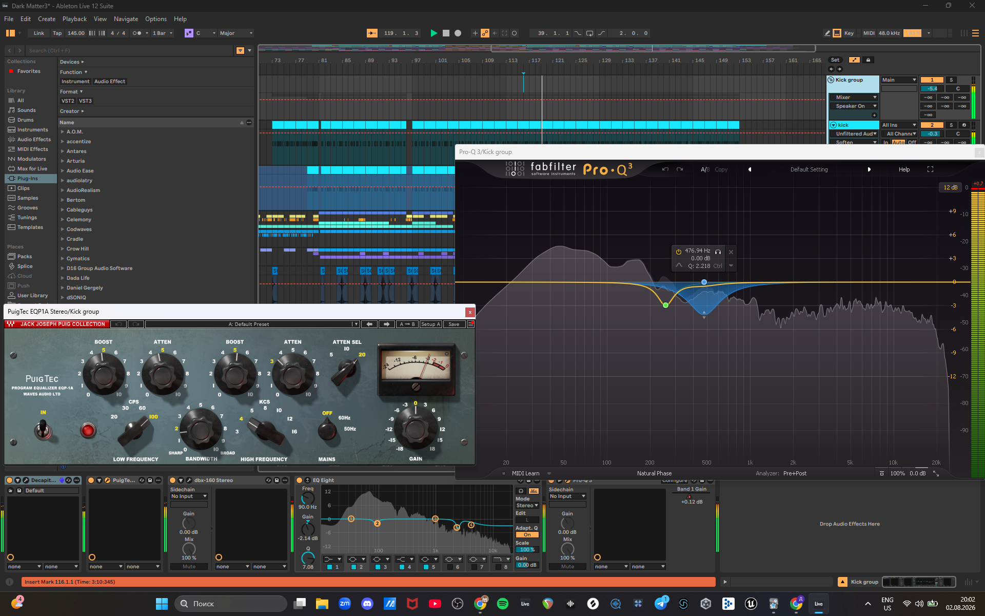Viewport: 985px width, 616px height.
Task: Disable EQ Eight band 1 activator
Action: pyautogui.click(x=329, y=567)
